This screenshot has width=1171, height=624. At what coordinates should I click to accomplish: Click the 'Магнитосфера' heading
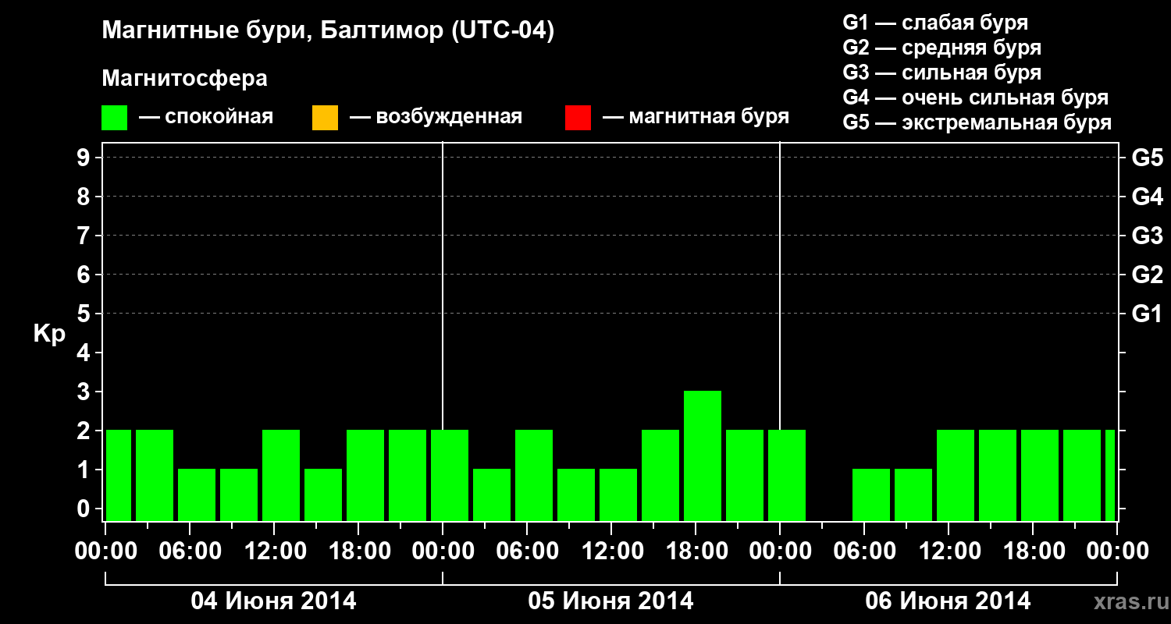pyautogui.click(x=185, y=79)
